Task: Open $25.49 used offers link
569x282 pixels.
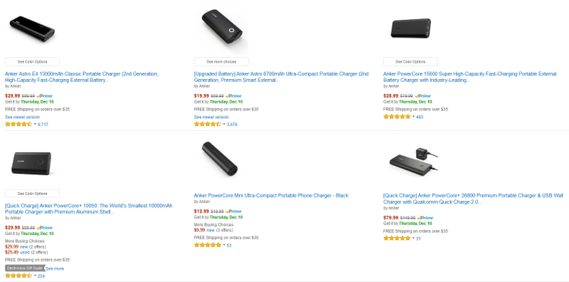Action: (25, 252)
